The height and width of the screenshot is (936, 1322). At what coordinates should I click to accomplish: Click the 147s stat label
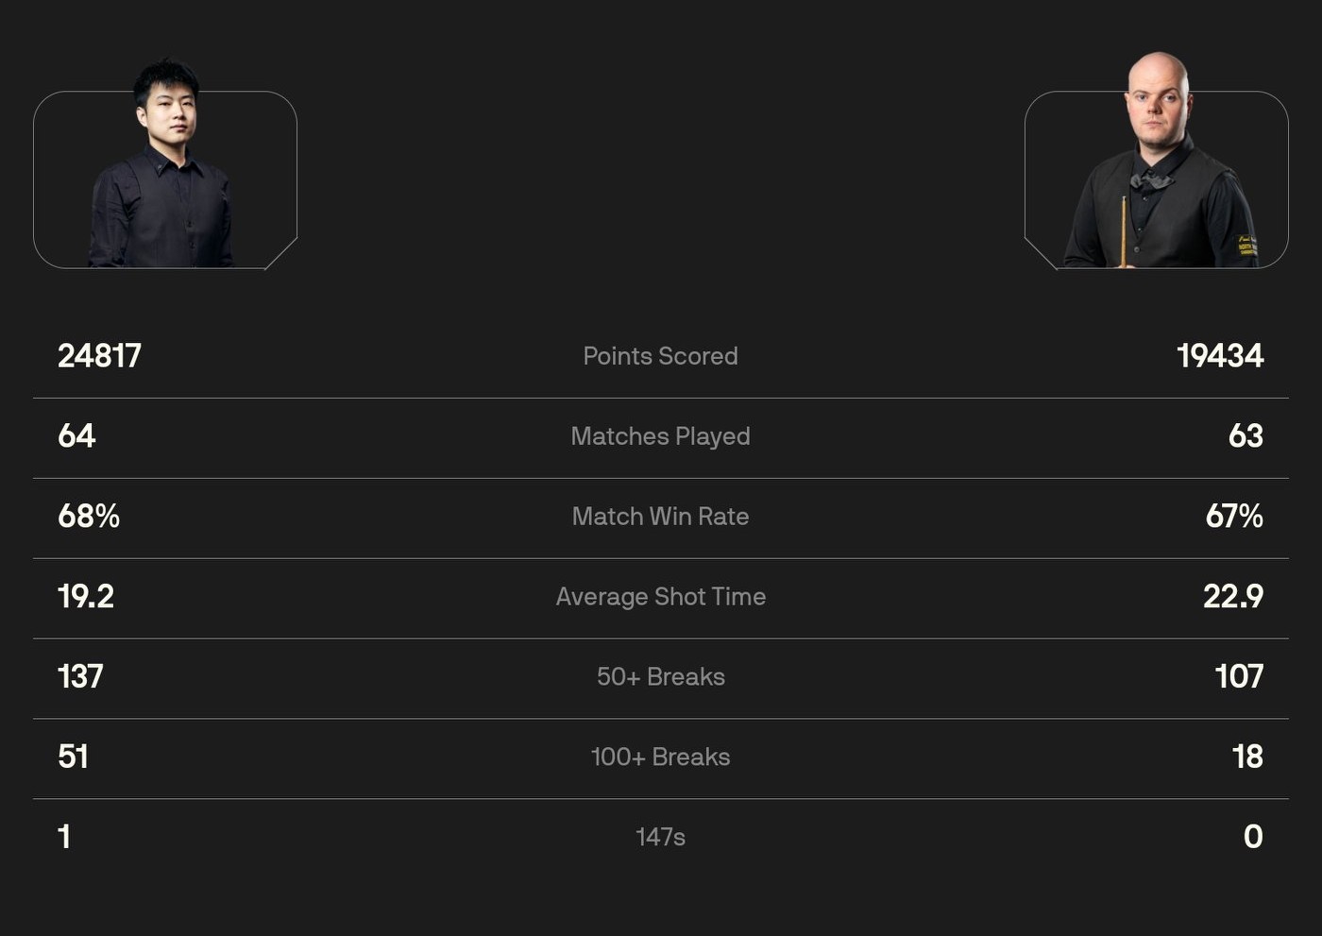pyautogui.click(x=660, y=837)
